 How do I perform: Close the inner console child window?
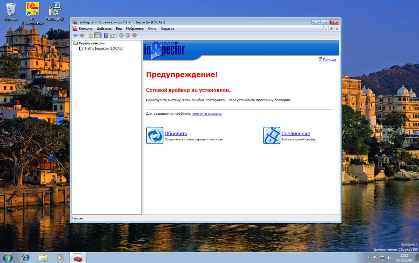point(337,29)
